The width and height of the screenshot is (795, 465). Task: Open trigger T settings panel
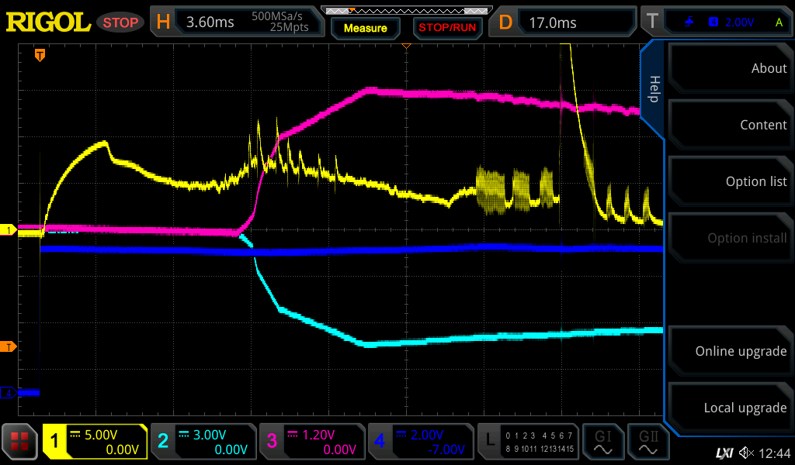click(x=716, y=22)
